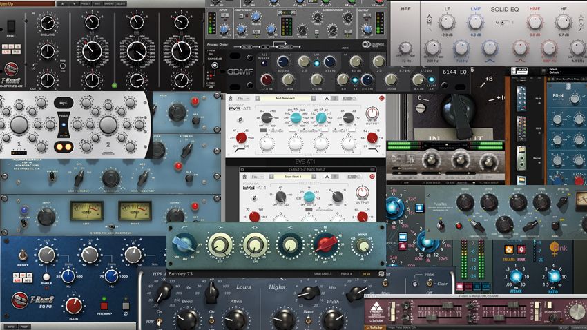Viewport: 587px width, 330px height.
Task: Click the Valve/Clear switch
Action: coord(430,283)
